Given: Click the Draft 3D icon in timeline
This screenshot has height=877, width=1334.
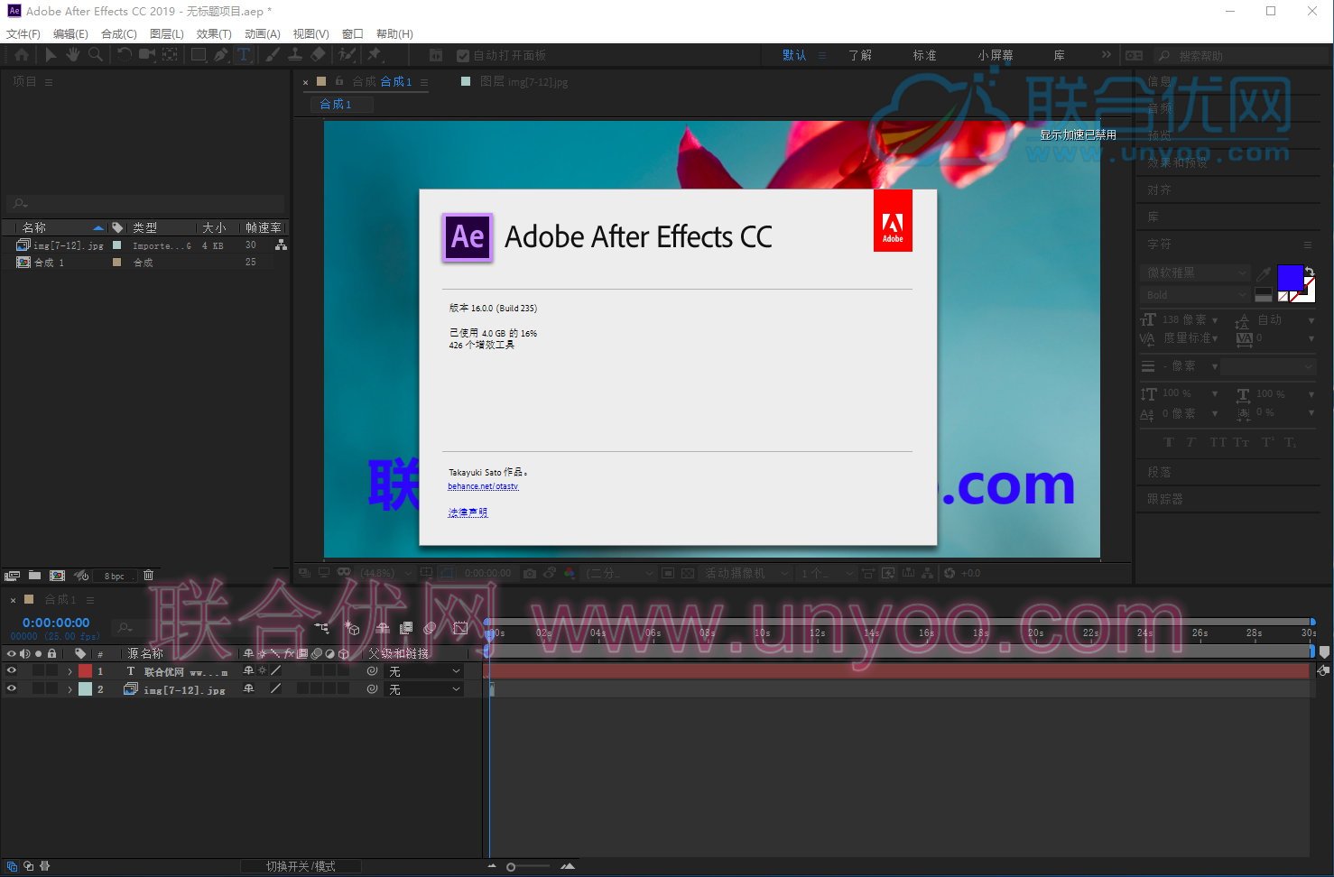Looking at the screenshot, I should coord(353,628).
